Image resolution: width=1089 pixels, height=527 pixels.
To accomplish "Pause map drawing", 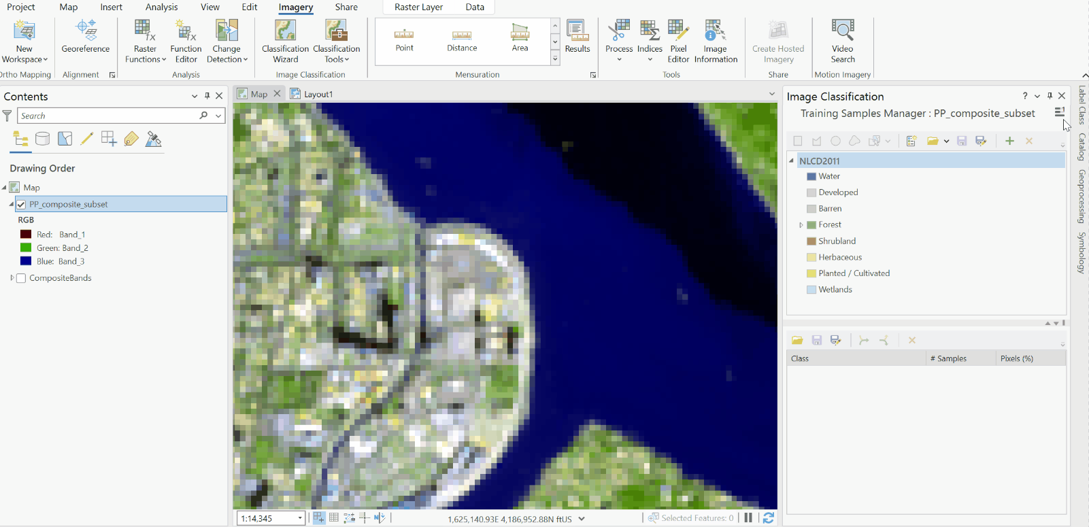I will pyautogui.click(x=748, y=518).
